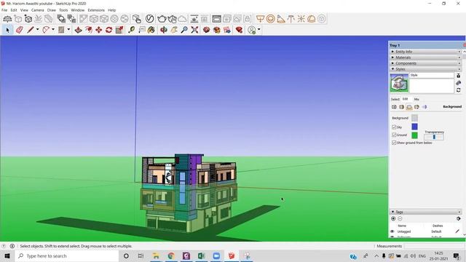Open the Extensions menu

coord(96,10)
